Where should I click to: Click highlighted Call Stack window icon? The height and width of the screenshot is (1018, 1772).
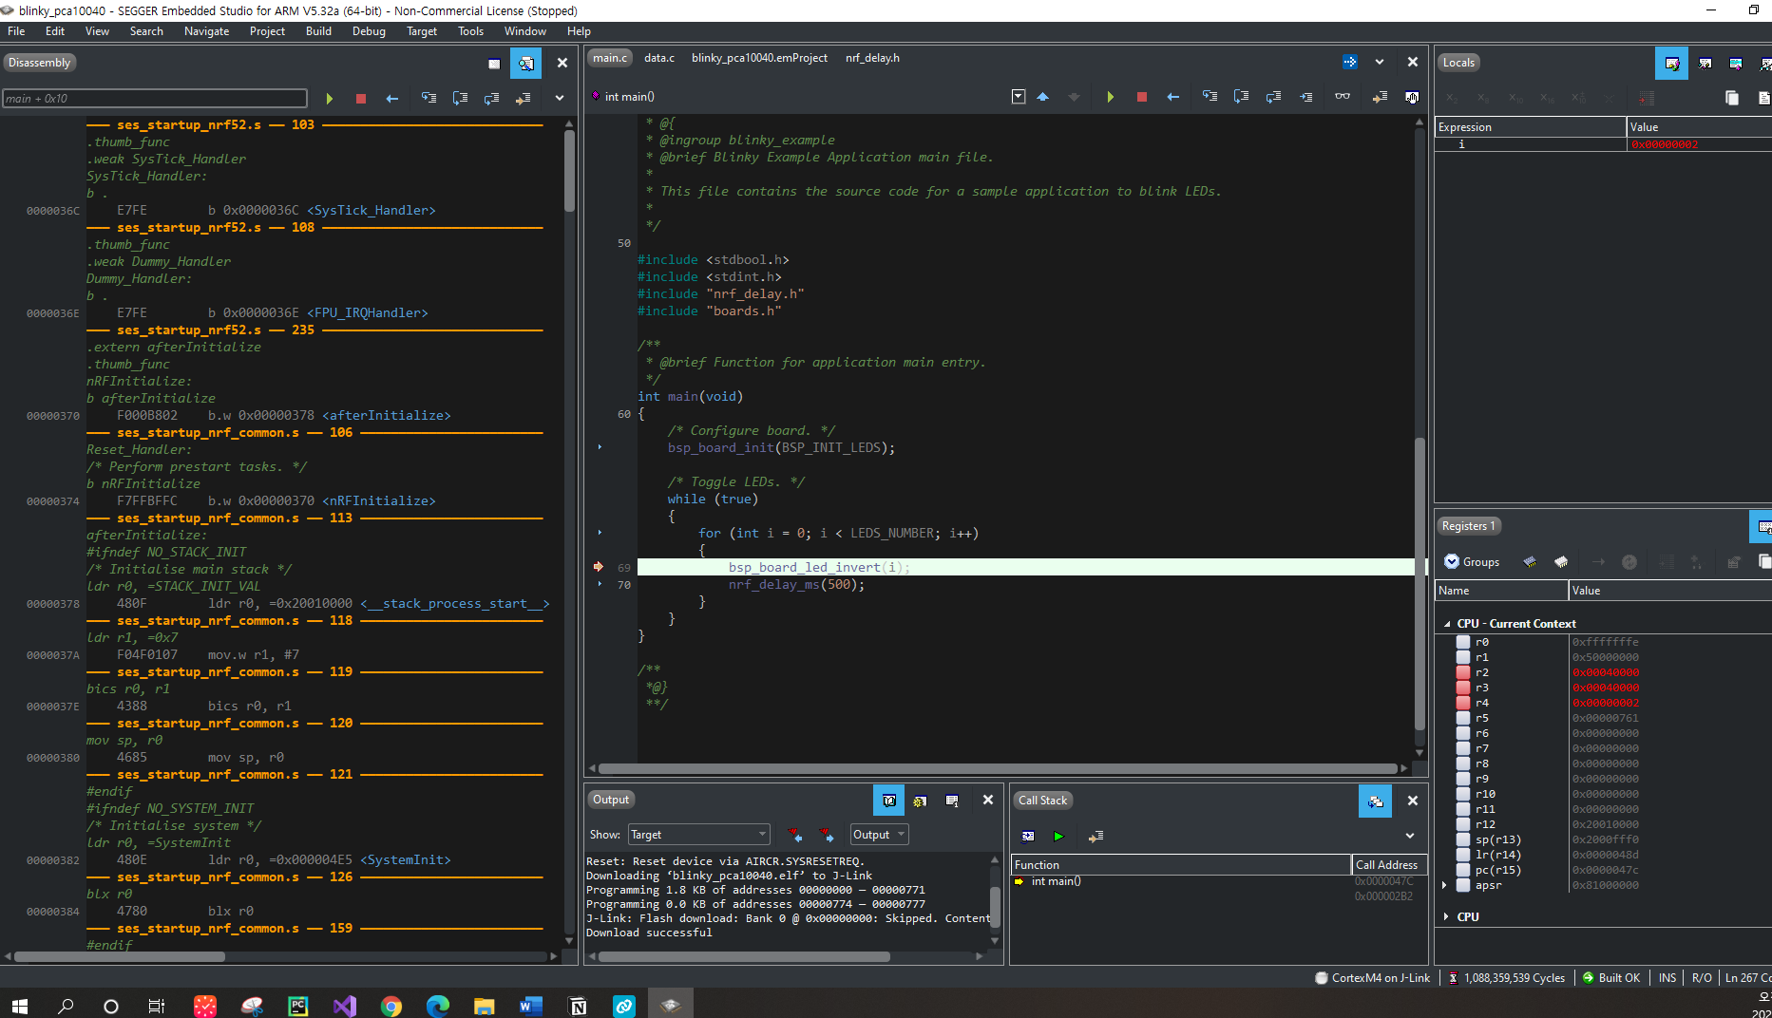pyautogui.click(x=1375, y=801)
